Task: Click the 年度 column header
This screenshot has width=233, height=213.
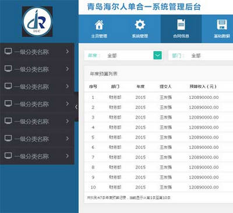Action: [x=140, y=87]
